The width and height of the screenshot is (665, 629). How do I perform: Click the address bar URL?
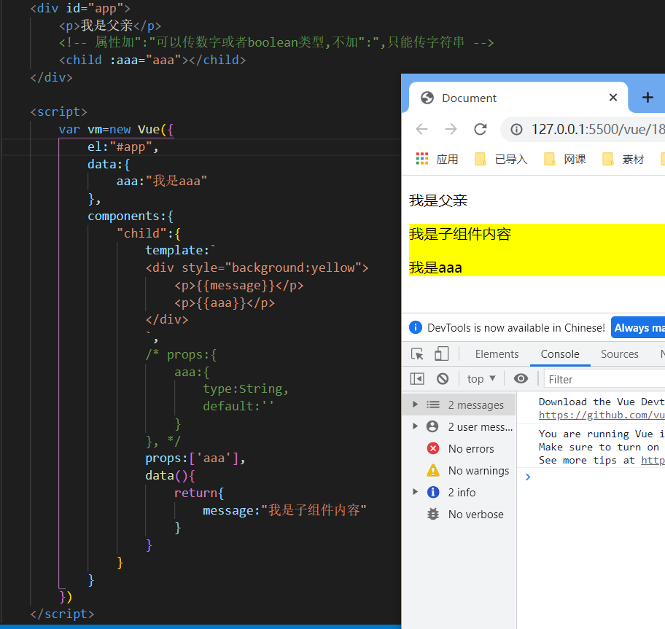tap(598, 129)
